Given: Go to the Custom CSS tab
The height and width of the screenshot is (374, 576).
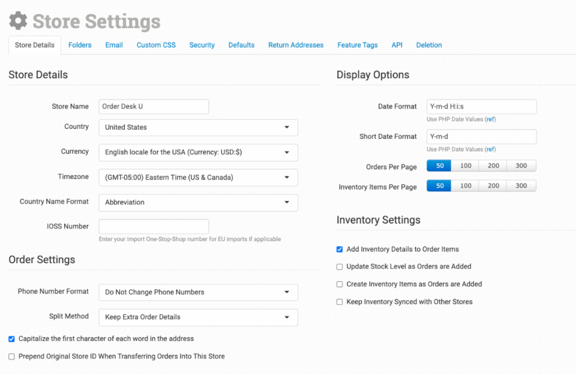Looking at the screenshot, I should tap(156, 45).
